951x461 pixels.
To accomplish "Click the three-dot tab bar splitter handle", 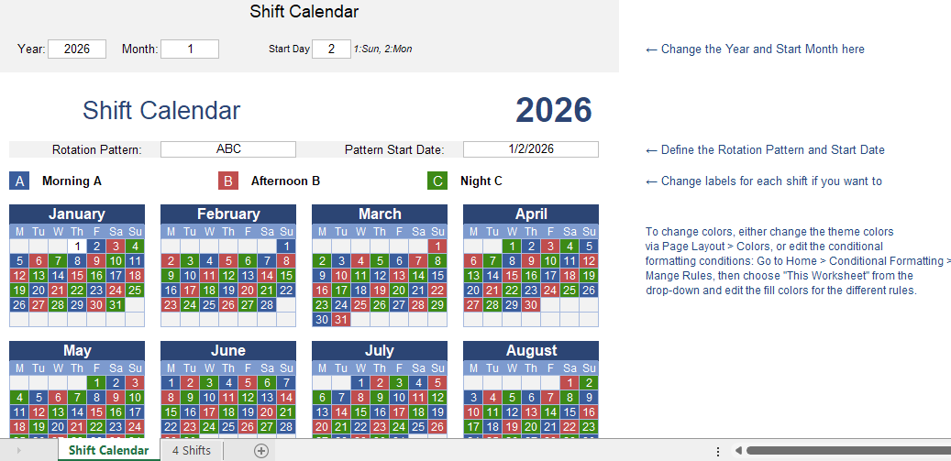I will click(718, 451).
